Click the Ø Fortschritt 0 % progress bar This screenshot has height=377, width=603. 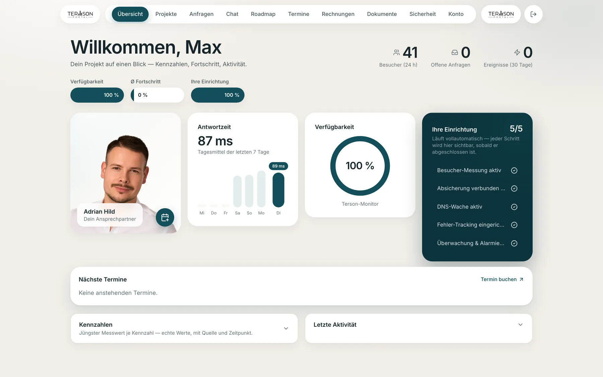coord(157,95)
